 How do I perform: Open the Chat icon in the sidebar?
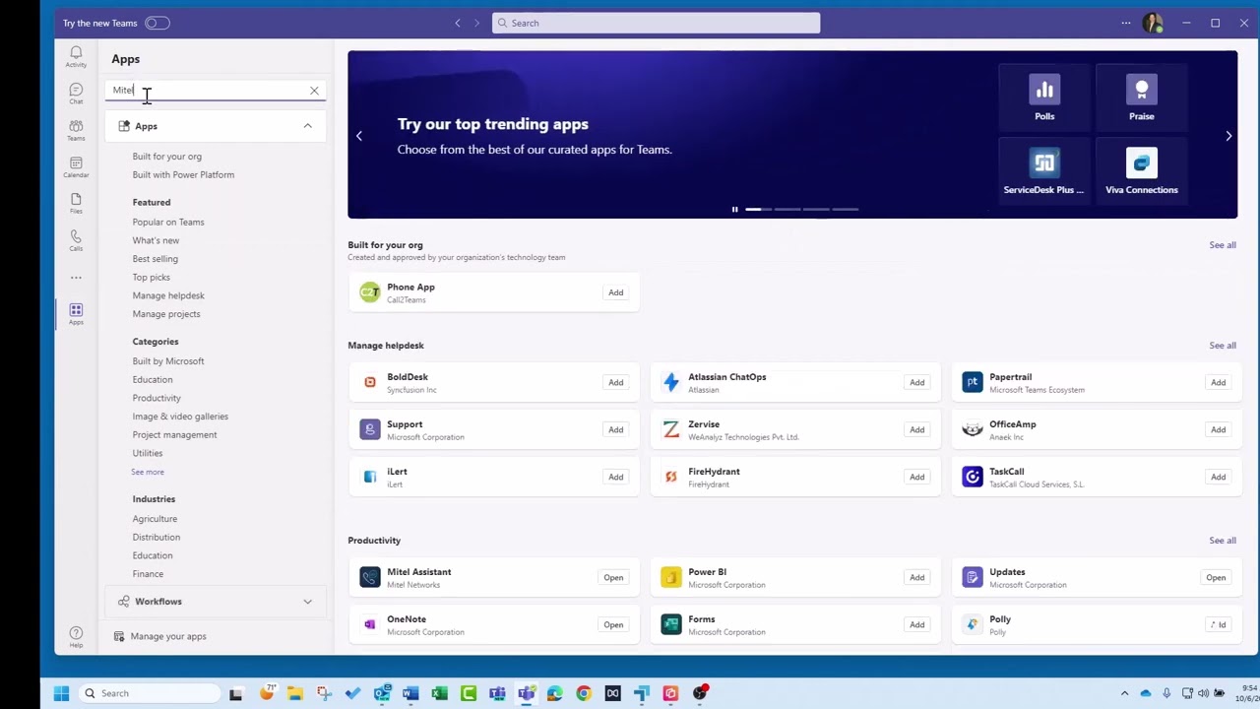point(76,95)
